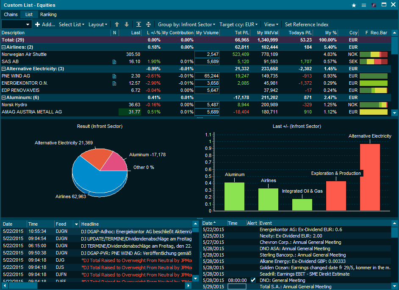
Task: Switch to the List tab
Action: (29, 14)
